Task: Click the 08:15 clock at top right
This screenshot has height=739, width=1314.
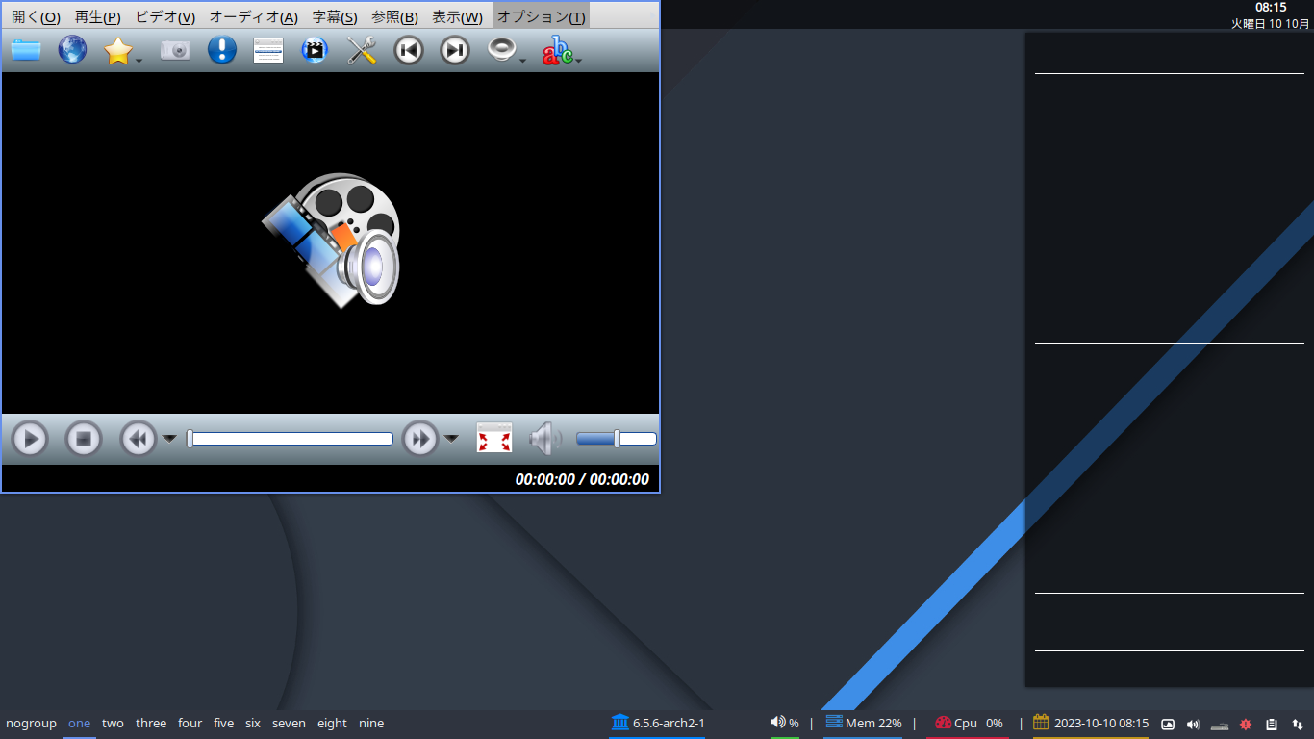Action: point(1271,7)
